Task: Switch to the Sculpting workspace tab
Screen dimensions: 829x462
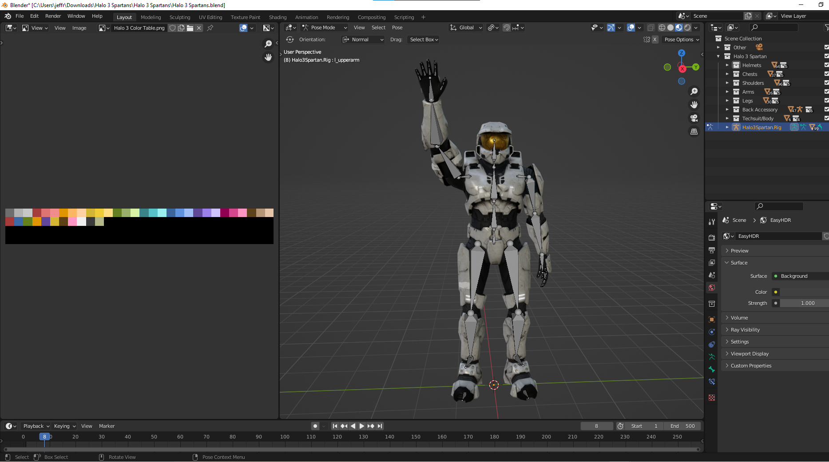Action: click(x=180, y=17)
